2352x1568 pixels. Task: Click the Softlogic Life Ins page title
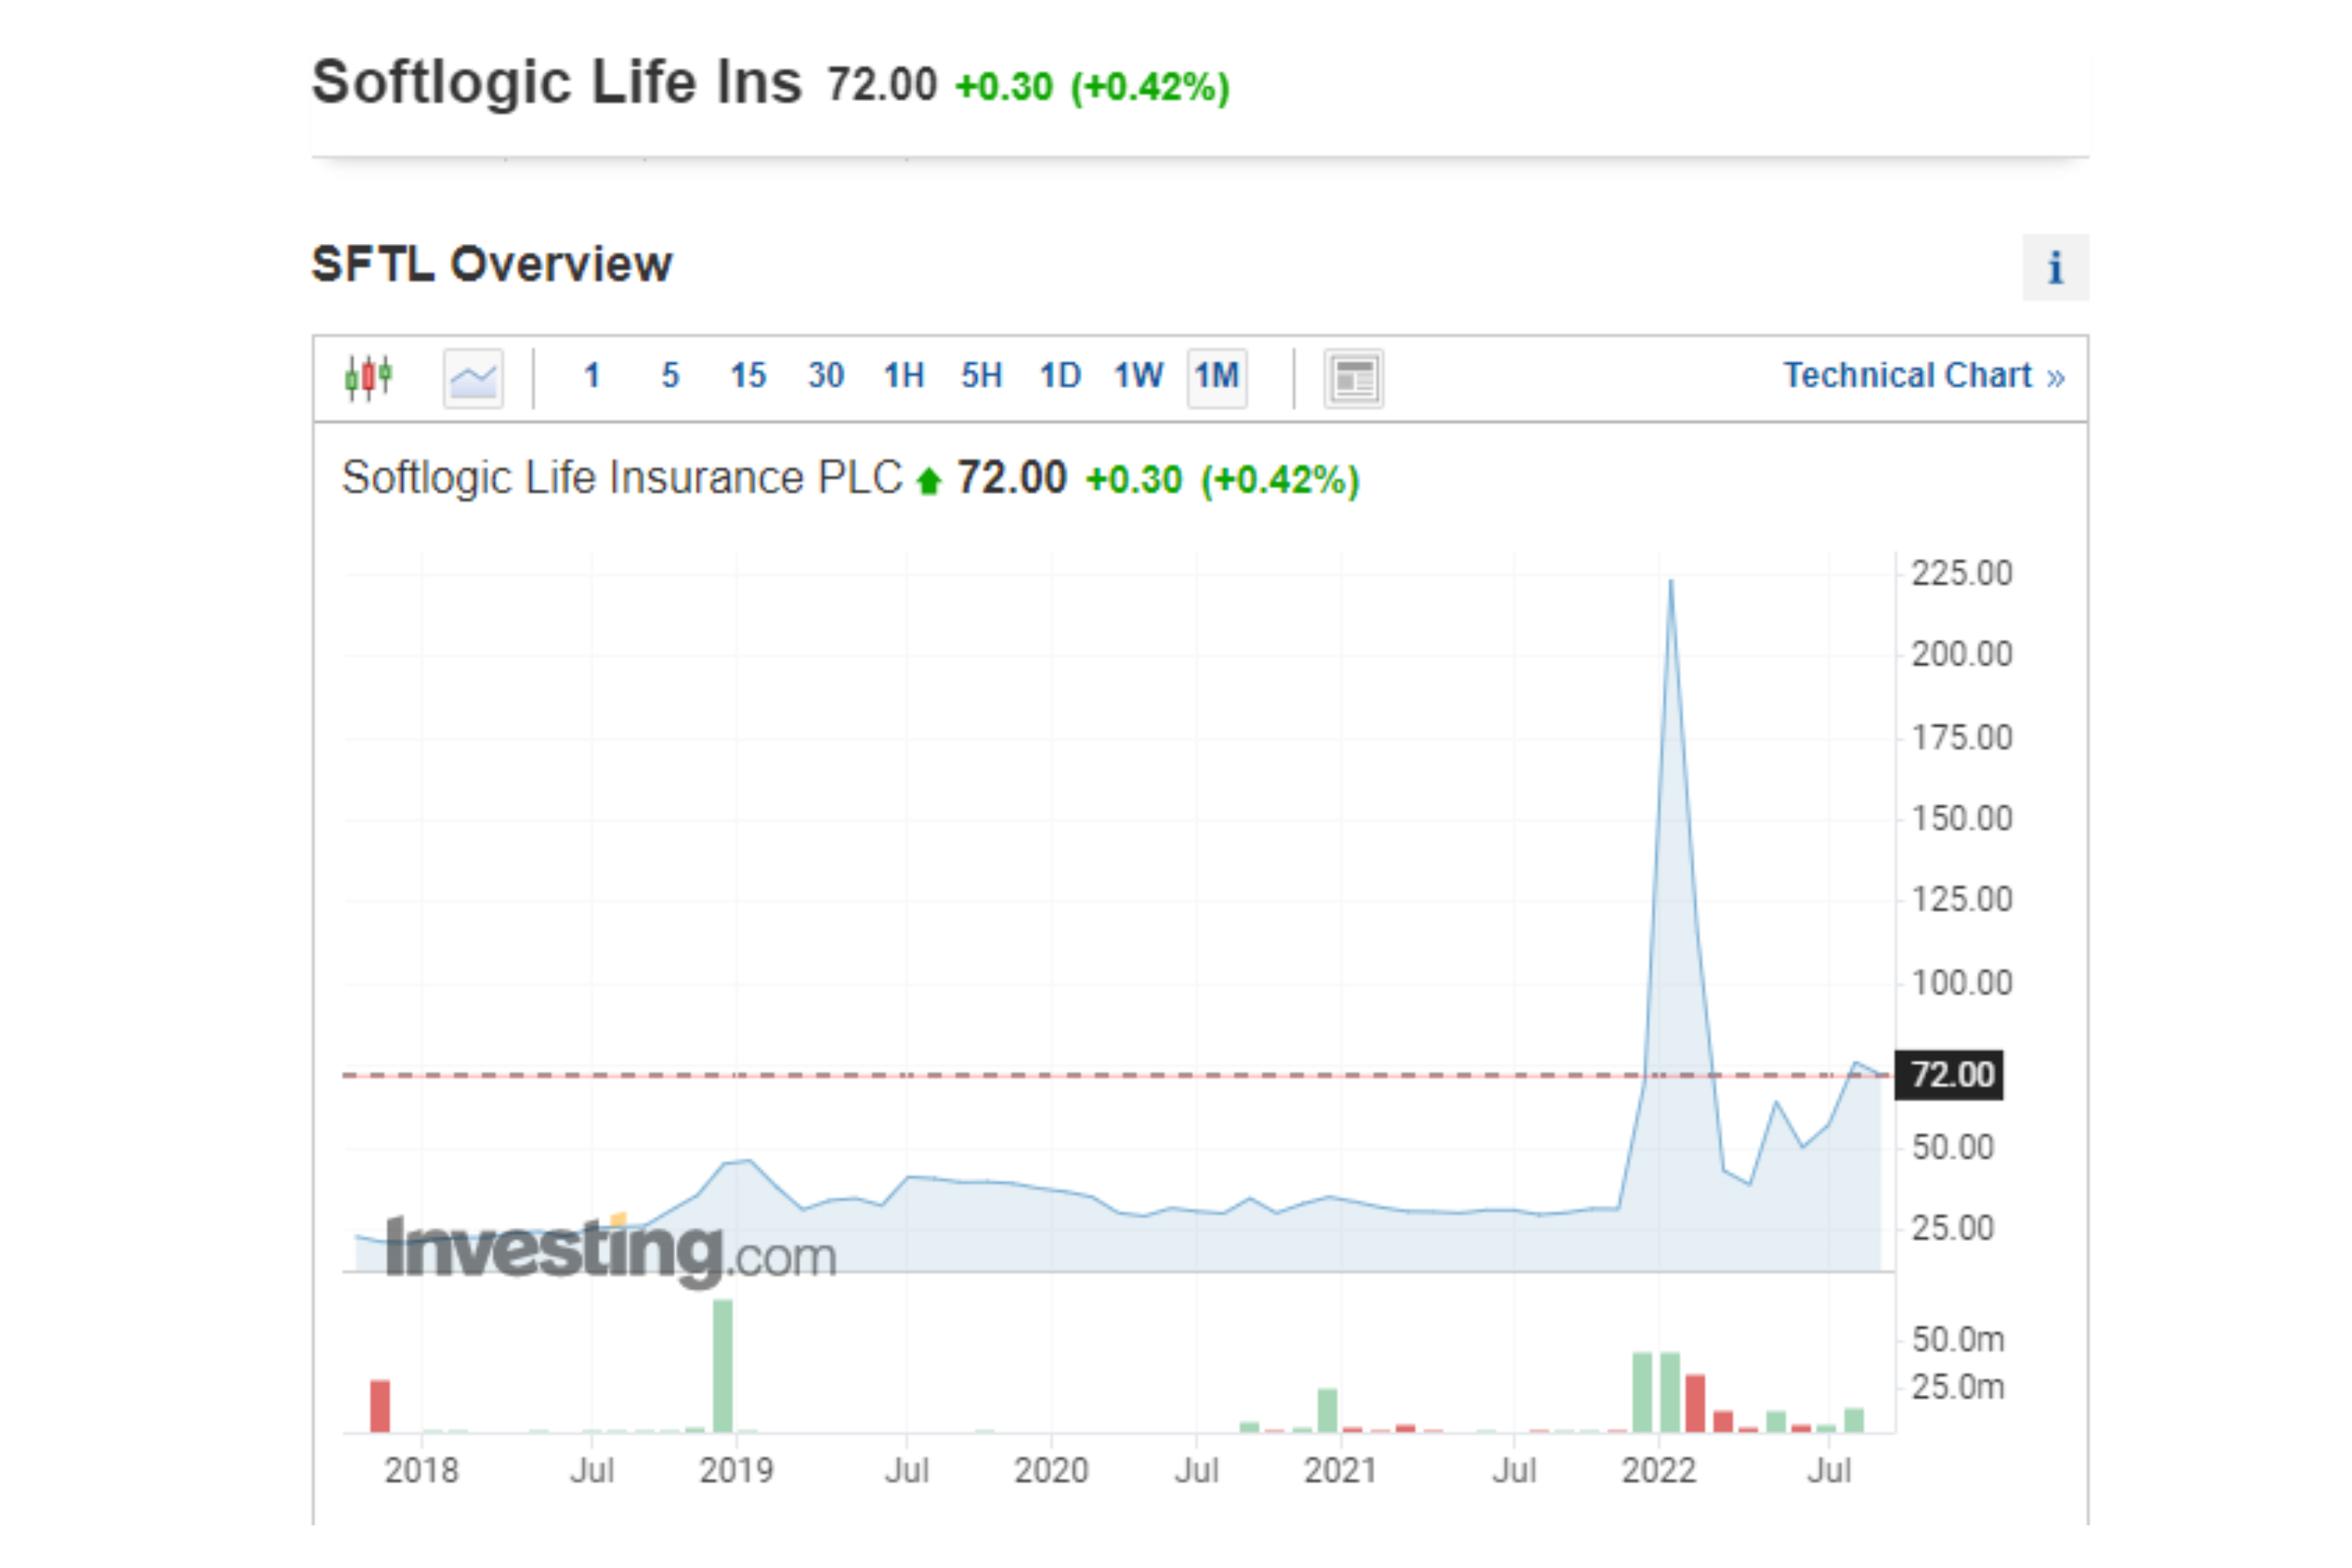click(557, 82)
